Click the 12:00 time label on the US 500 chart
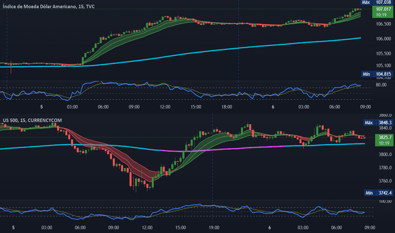 coord(147,227)
